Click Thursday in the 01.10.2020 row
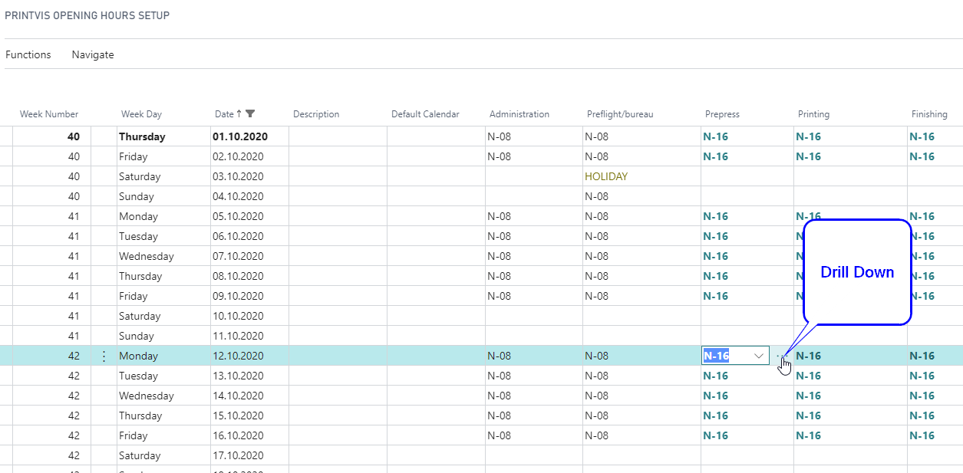Image resolution: width=963 pixels, height=473 pixels. [x=142, y=136]
